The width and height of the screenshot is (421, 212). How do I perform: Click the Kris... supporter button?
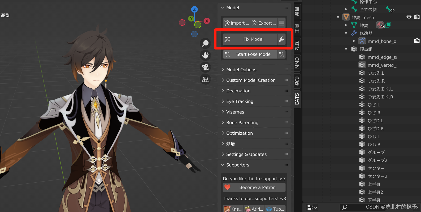(x=233, y=209)
